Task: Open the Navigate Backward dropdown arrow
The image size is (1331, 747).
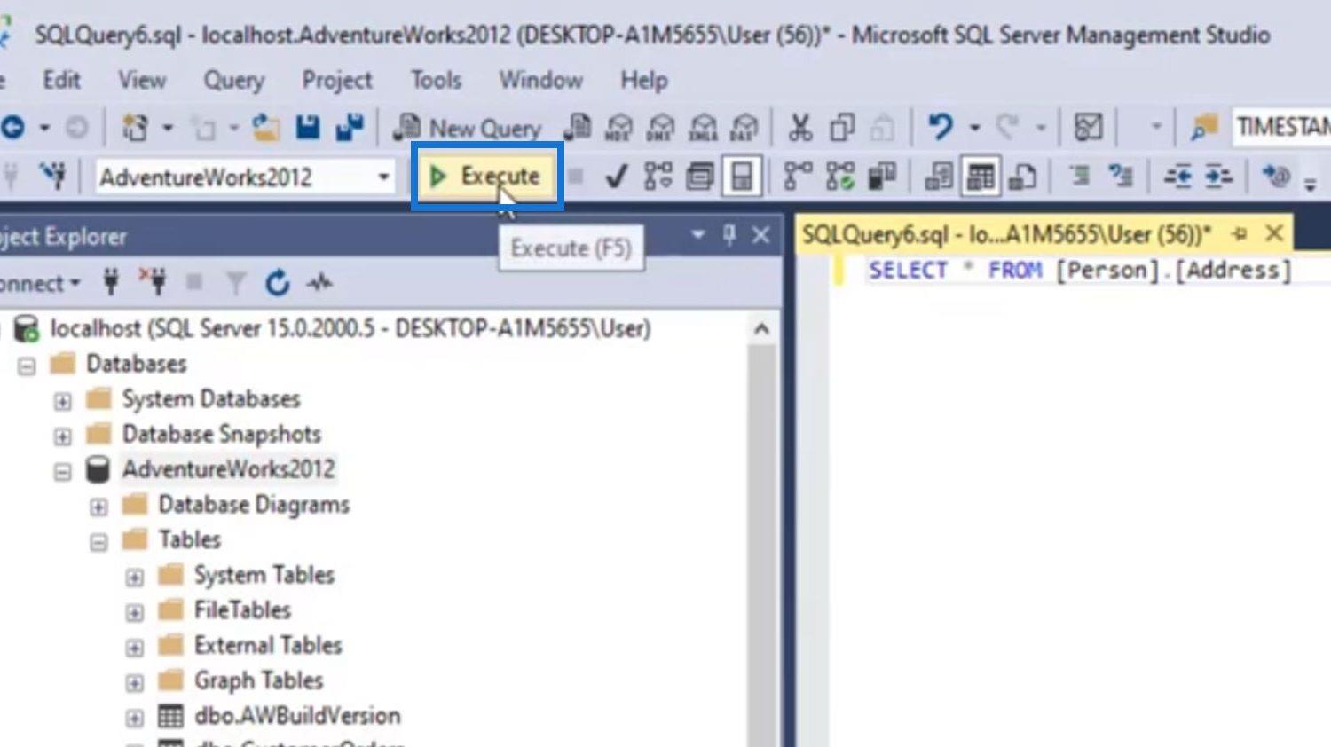Action: tap(43, 128)
